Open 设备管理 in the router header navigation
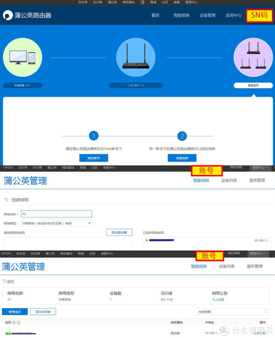The image size is (275, 338). click(208, 15)
